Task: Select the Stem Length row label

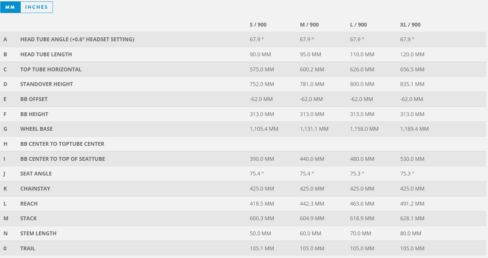Action: click(x=38, y=234)
